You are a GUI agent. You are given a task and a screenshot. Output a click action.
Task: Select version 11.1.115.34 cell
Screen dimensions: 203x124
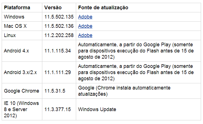(x=58, y=51)
